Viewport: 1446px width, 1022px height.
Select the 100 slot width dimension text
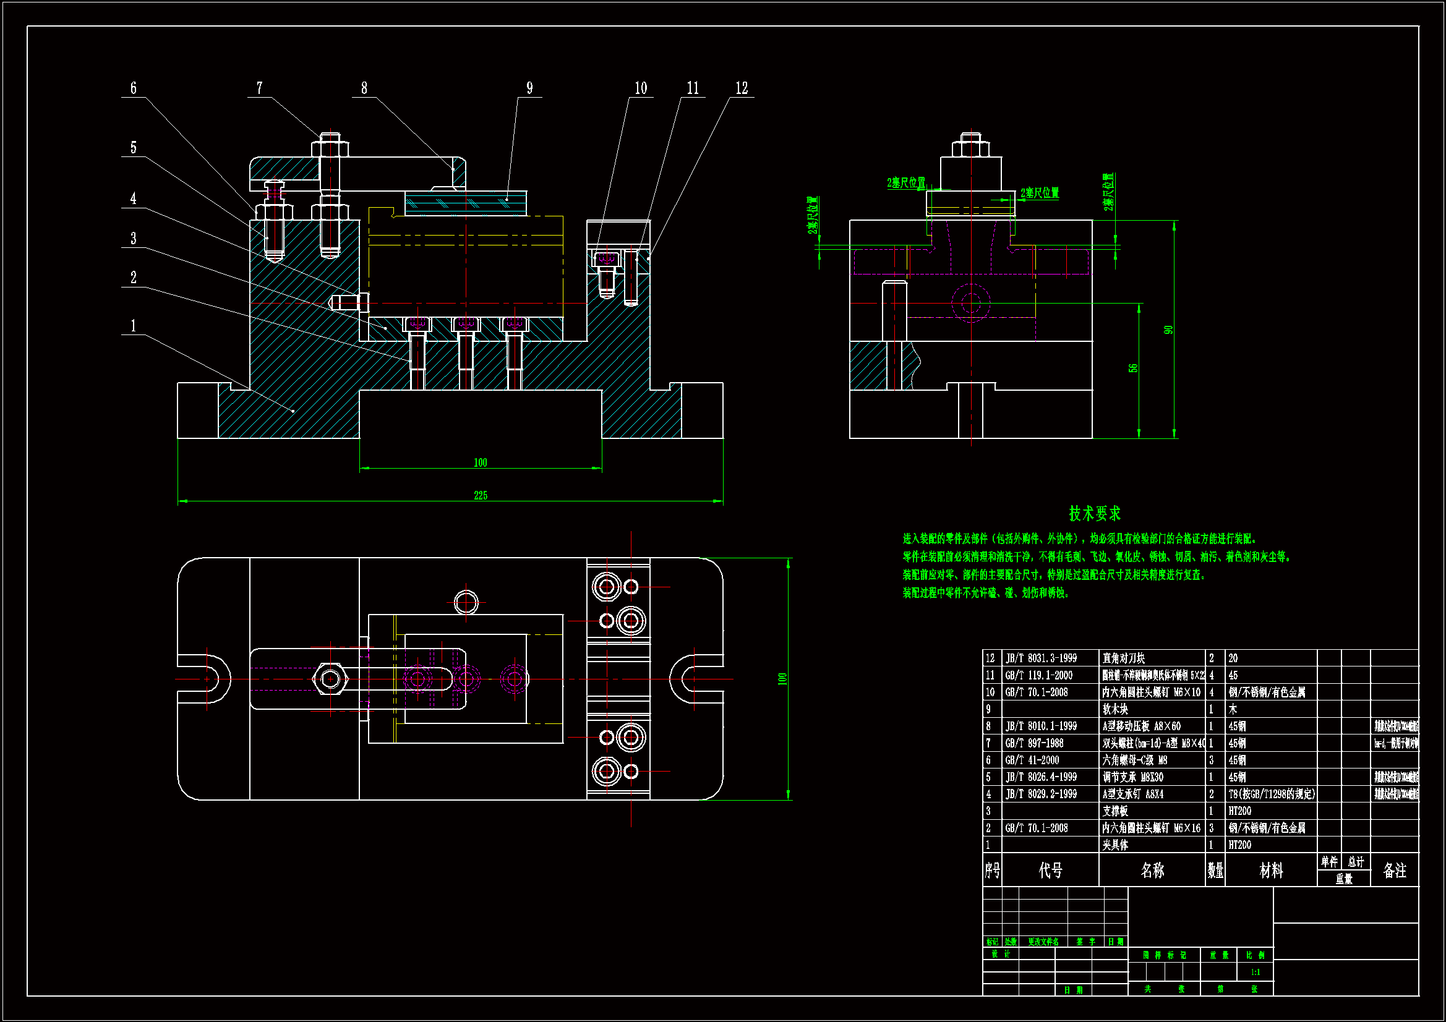pyautogui.click(x=480, y=463)
